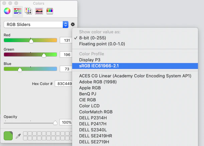Select the Color Wheel picker tab
The width and height of the screenshot is (204, 146).
[x=7, y=11]
